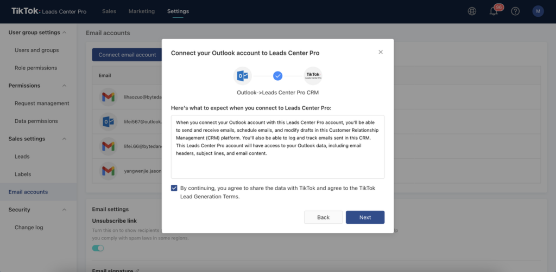Collapse User group settings section
The width and height of the screenshot is (556, 272).
click(x=64, y=33)
